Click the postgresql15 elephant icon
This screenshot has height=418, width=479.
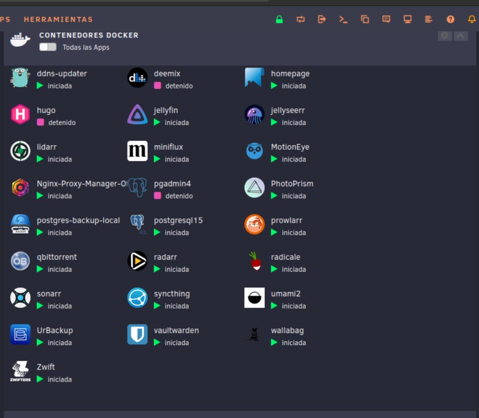pos(137,224)
